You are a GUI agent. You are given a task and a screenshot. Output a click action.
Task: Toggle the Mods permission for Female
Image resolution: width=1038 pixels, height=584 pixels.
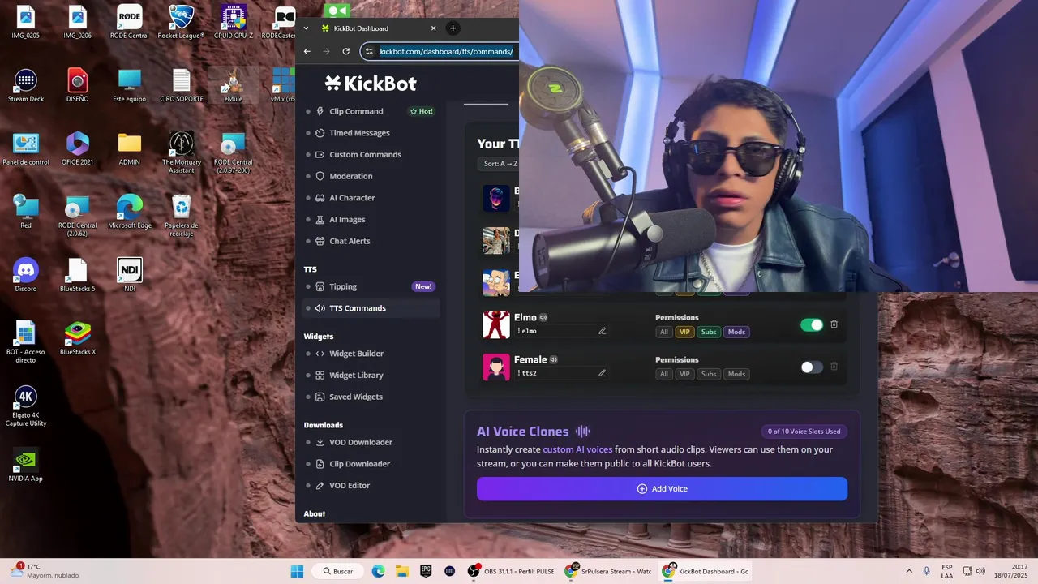(x=736, y=374)
